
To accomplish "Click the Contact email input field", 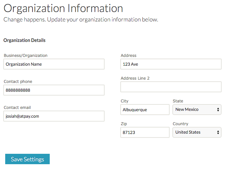I will (x=54, y=116).
